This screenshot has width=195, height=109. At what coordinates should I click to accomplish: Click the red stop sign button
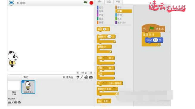(x=91, y=3)
